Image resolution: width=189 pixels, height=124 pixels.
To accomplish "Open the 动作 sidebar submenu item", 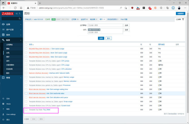I will [8, 61].
